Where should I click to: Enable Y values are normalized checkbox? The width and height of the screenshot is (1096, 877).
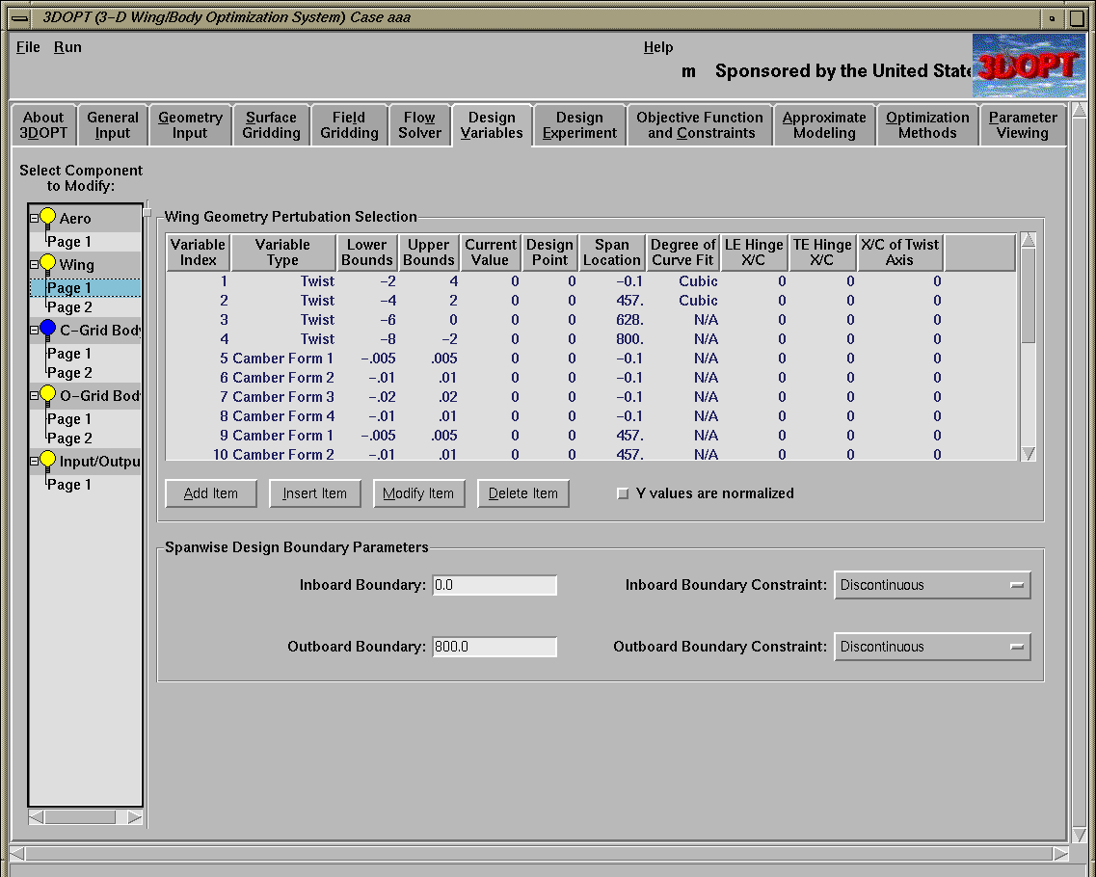[x=623, y=493]
